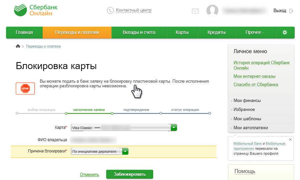This screenshot has height=180, width=300.
Task: Click the blurred ФИО владельца value
Action: coord(93,140)
